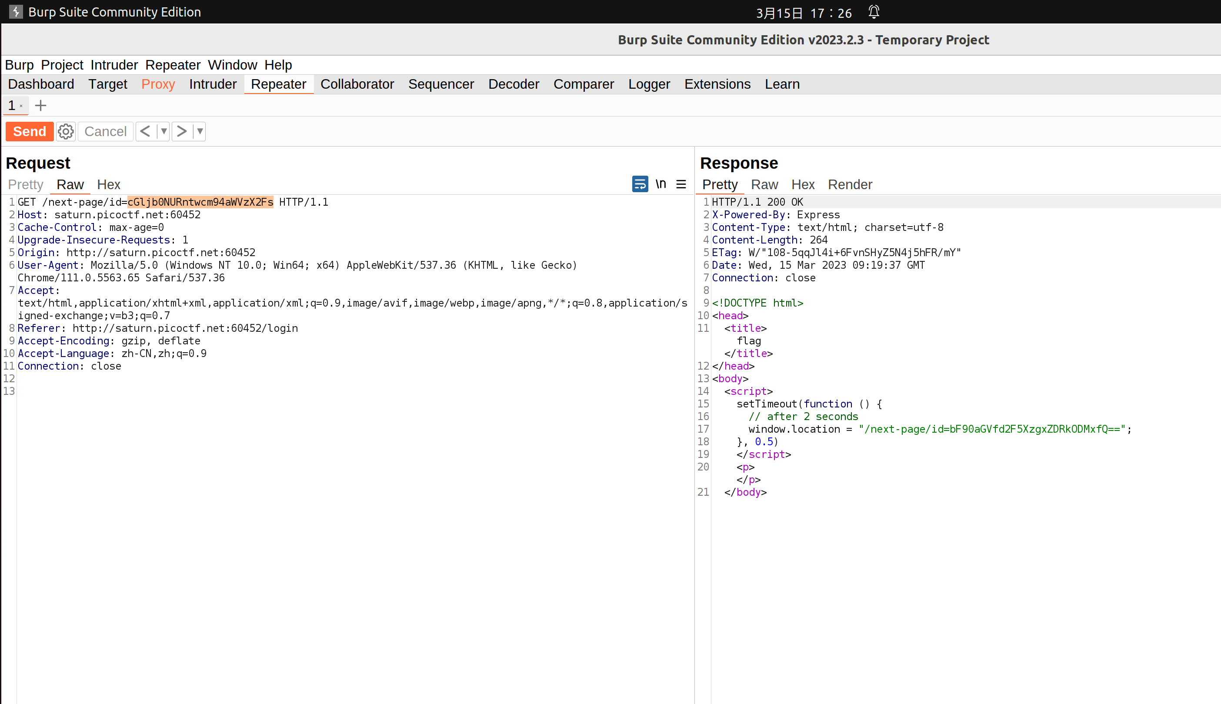Close Repeater tab 1
The width and height of the screenshot is (1221, 704).
coord(21,106)
